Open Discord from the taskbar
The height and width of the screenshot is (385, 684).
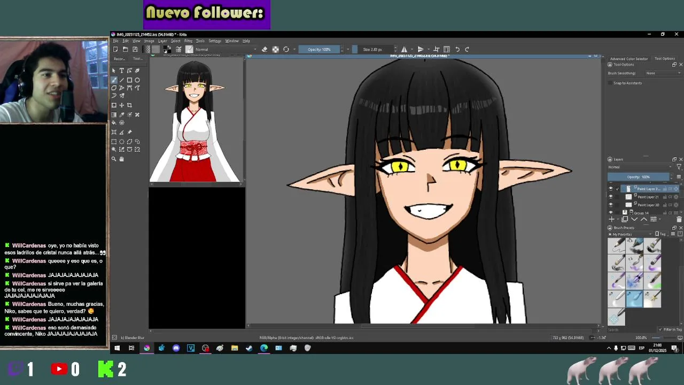pos(176,348)
